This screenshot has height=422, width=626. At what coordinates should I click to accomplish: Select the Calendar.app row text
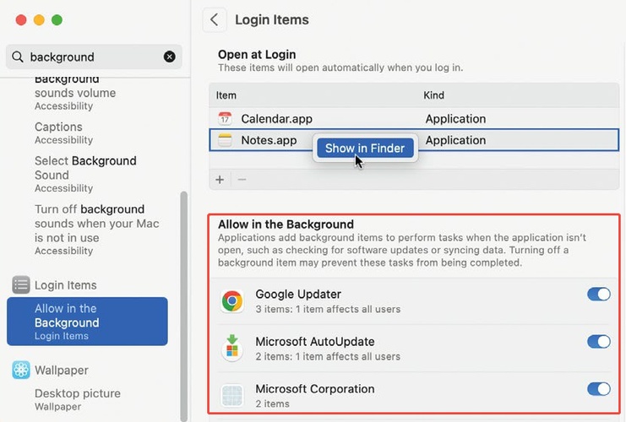tap(276, 119)
